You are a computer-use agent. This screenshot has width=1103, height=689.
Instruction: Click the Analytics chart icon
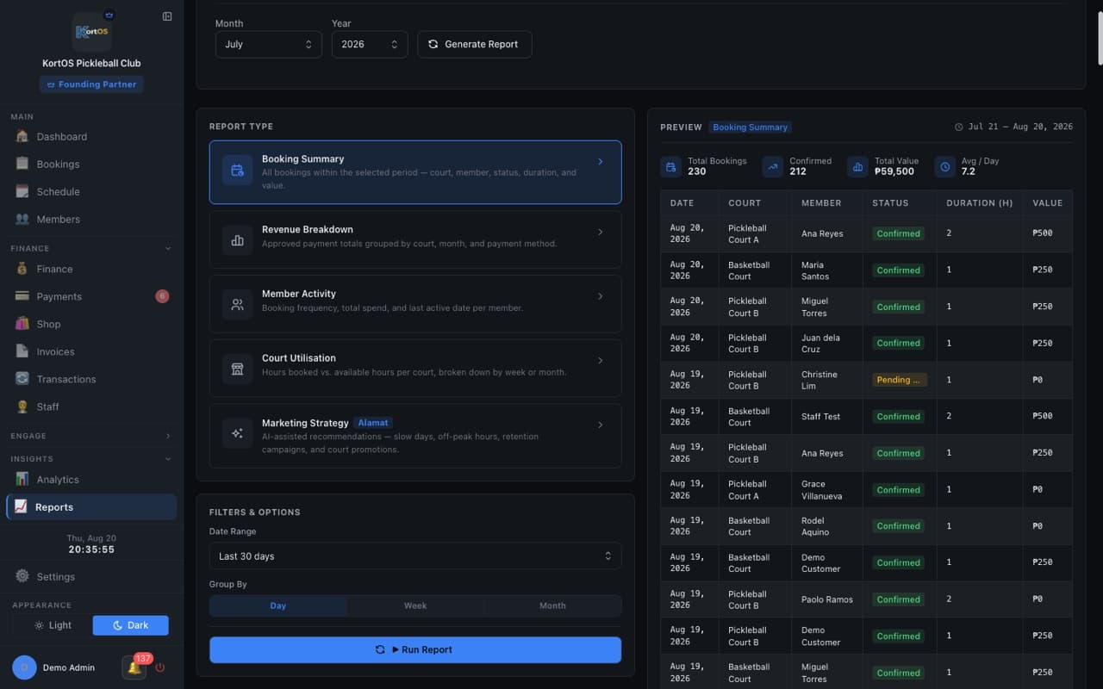click(x=22, y=480)
